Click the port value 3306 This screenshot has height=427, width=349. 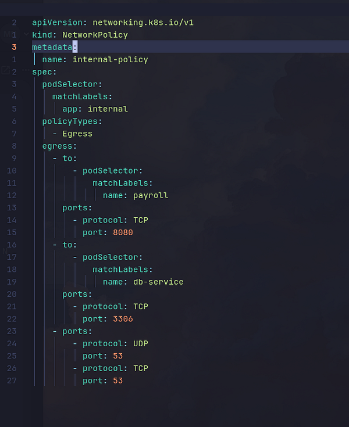[123, 319]
